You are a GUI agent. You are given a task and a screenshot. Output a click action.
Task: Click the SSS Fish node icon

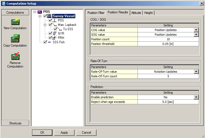pyautogui.click(x=49, y=42)
